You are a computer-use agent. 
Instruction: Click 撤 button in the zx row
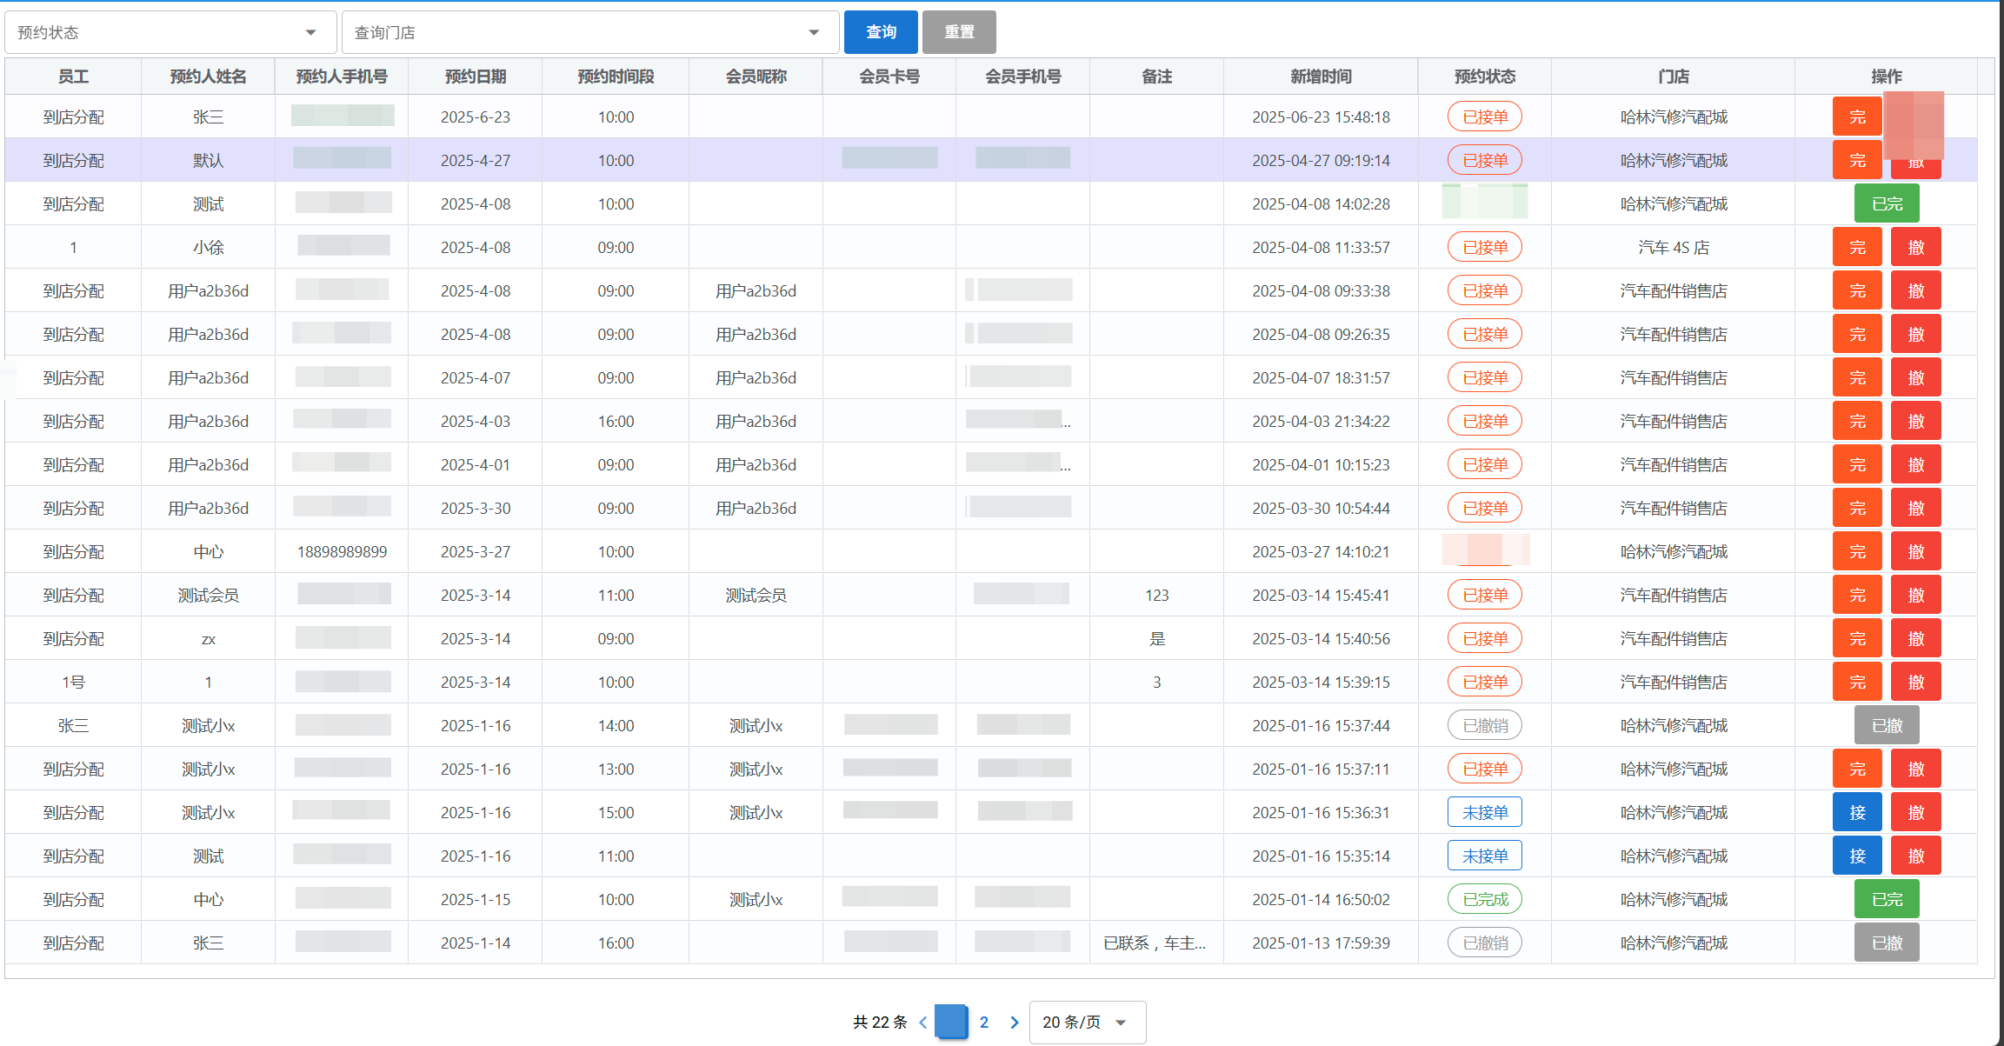(1916, 638)
